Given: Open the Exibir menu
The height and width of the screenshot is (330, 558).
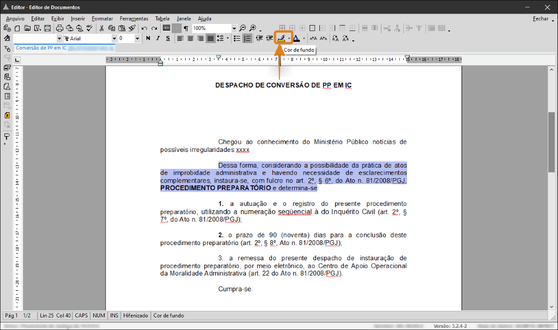Looking at the screenshot, I should click(58, 19).
